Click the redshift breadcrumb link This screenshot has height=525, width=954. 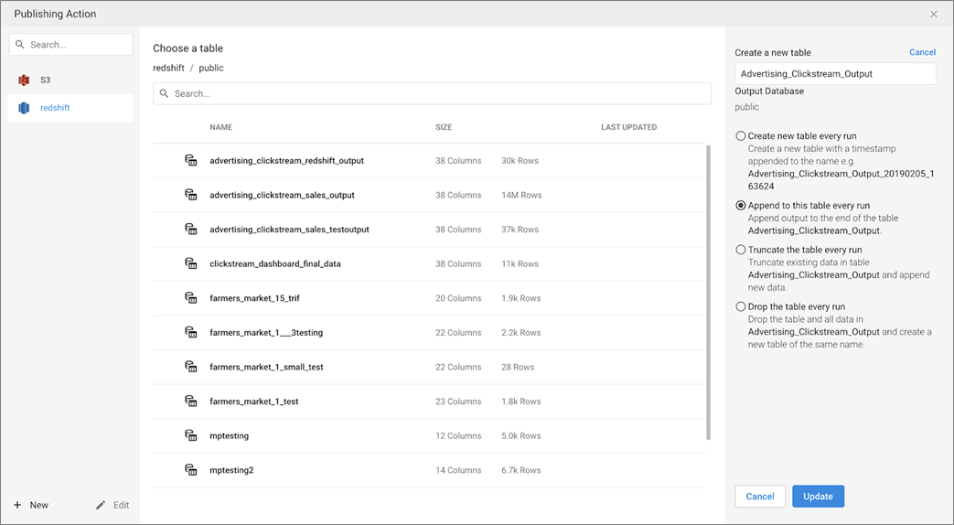pos(168,68)
